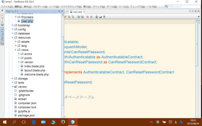202x126 pixels.
Task: Click the editor toolbar icon just left of red circle pair
Action: [82, 17]
